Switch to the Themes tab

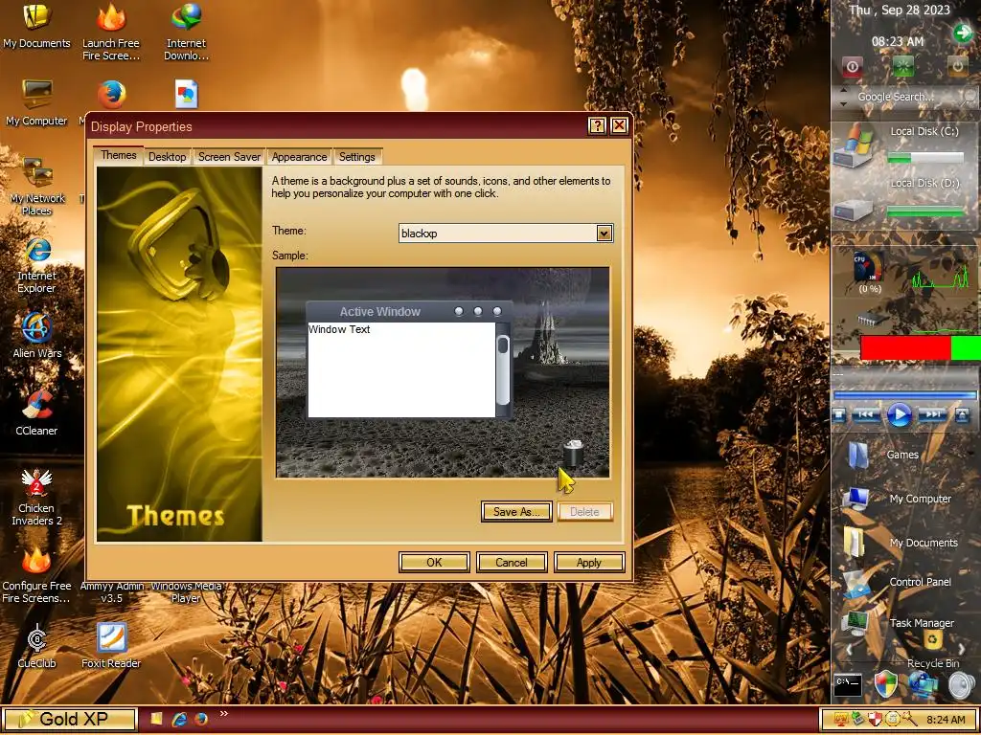pyautogui.click(x=118, y=155)
